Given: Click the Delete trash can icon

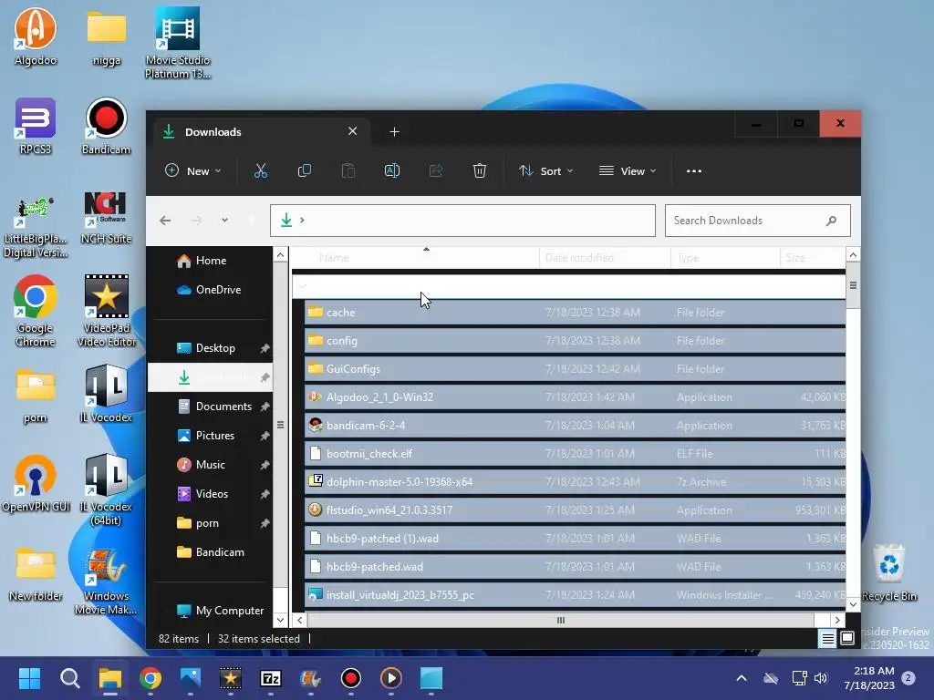Looking at the screenshot, I should point(480,170).
